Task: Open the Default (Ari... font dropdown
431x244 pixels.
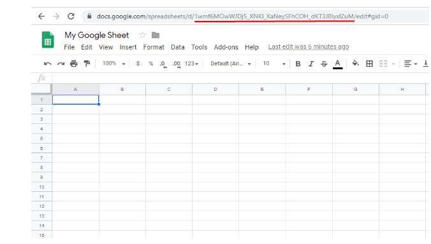Action: tap(231, 64)
